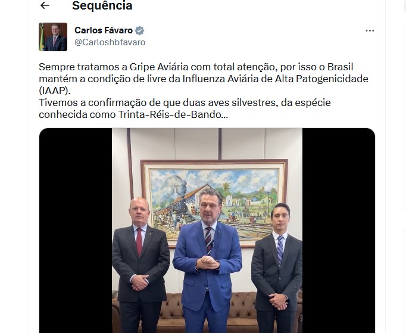Click the man in the blue suit in the video
This screenshot has width=406, height=333.
[x=207, y=262]
